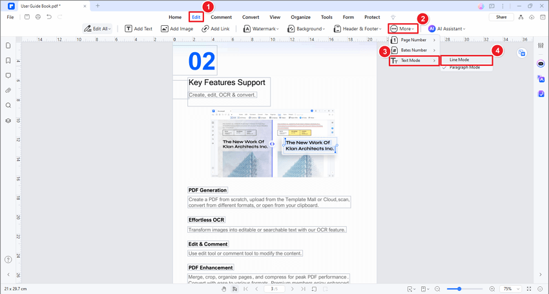Click the floating convert-to-Word icon
Viewport: 549px width, 294px height.
[x=522, y=53]
